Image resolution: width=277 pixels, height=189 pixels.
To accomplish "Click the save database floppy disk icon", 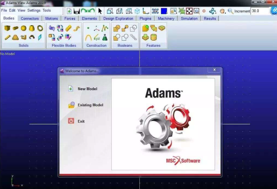I will pyautogui.click(x=76, y=11).
